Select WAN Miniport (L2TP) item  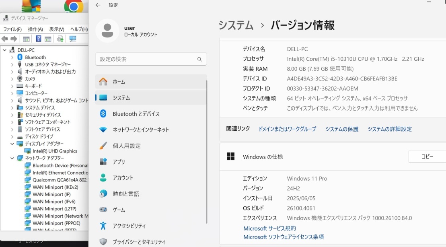click(x=54, y=209)
